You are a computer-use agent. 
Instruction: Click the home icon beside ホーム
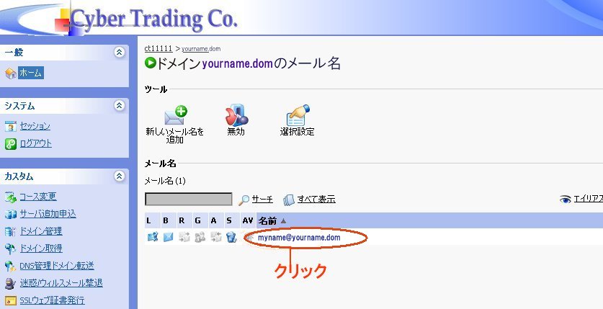10,73
